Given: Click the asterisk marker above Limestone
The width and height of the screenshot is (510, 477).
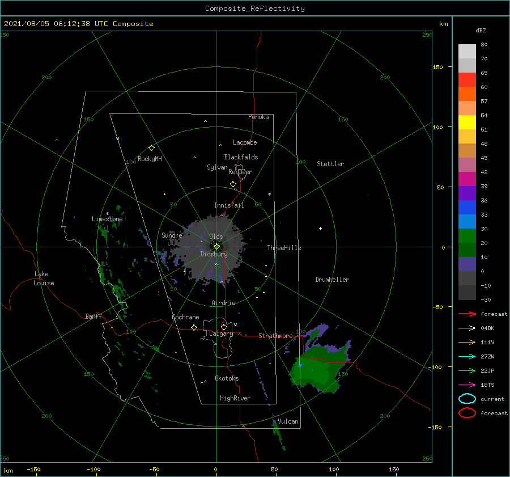Looking at the screenshot, I should point(107,214).
